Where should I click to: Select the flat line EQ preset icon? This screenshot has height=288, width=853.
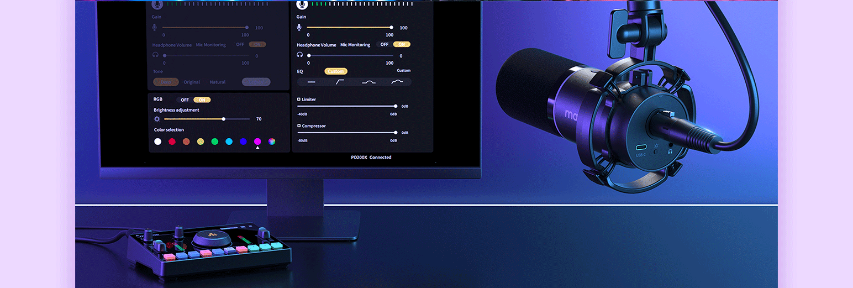click(x=312, y=82)
